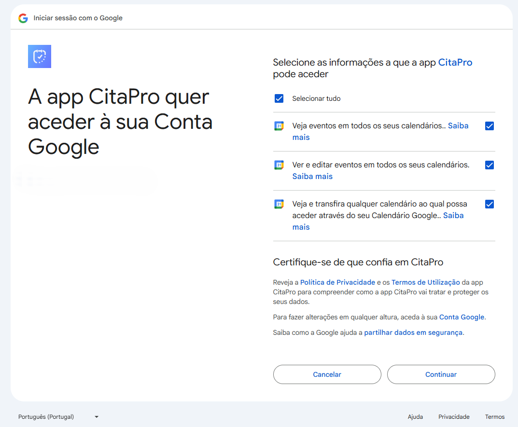Screen dimensions: 518x427
Task: Click the 'Cancelar' button
Action: pos(327,374)
